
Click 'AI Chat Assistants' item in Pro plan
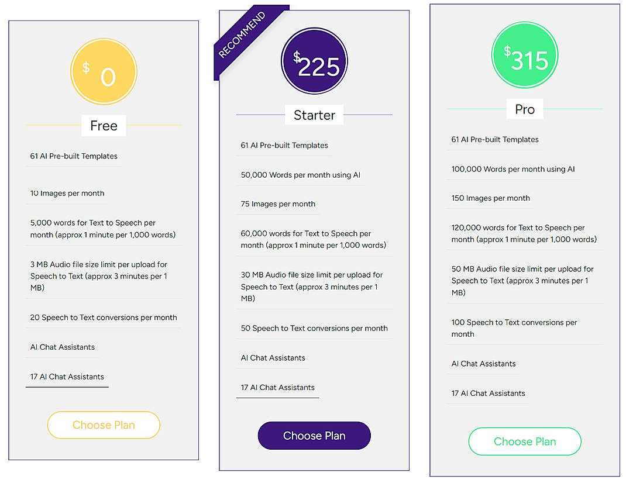483,364
